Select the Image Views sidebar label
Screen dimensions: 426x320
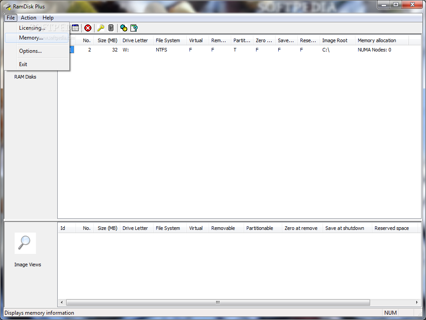(28, 265)
